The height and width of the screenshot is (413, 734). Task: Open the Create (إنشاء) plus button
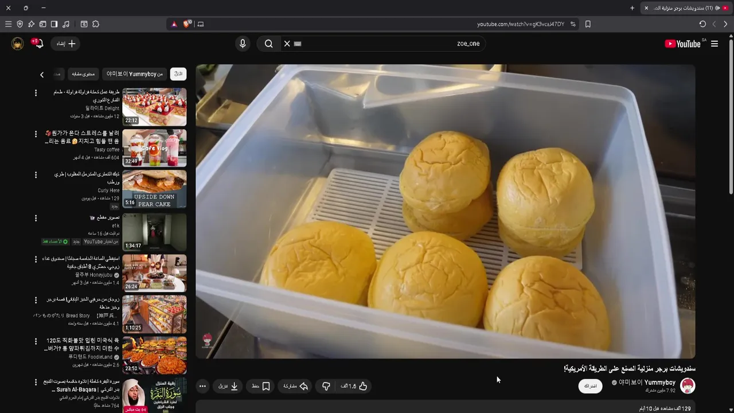(66, 44)
